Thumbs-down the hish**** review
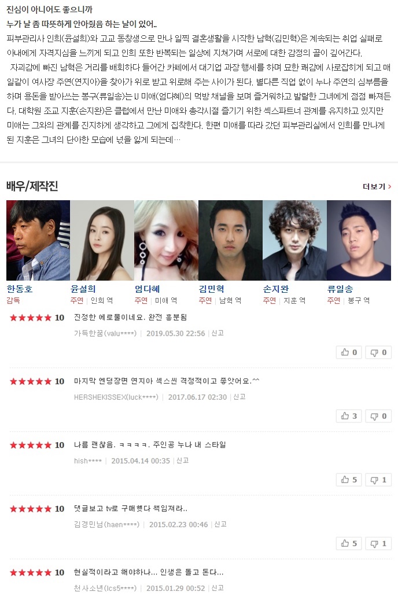The image size is (398, 596). tap(378, 480)
